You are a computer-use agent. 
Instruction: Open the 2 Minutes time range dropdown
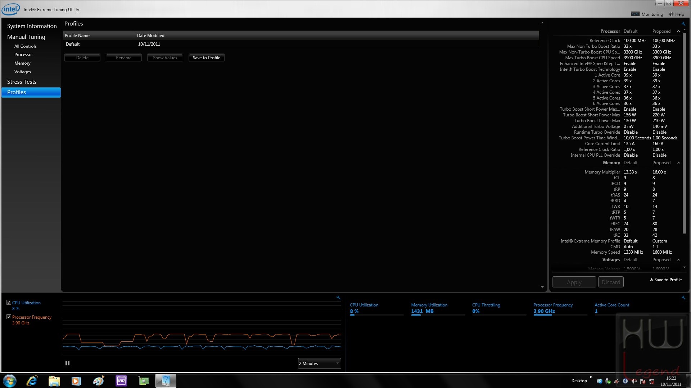[x=319, y=363]
